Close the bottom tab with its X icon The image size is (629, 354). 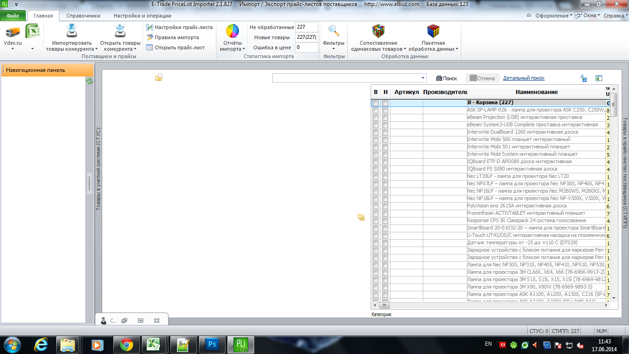click(157, 320)
